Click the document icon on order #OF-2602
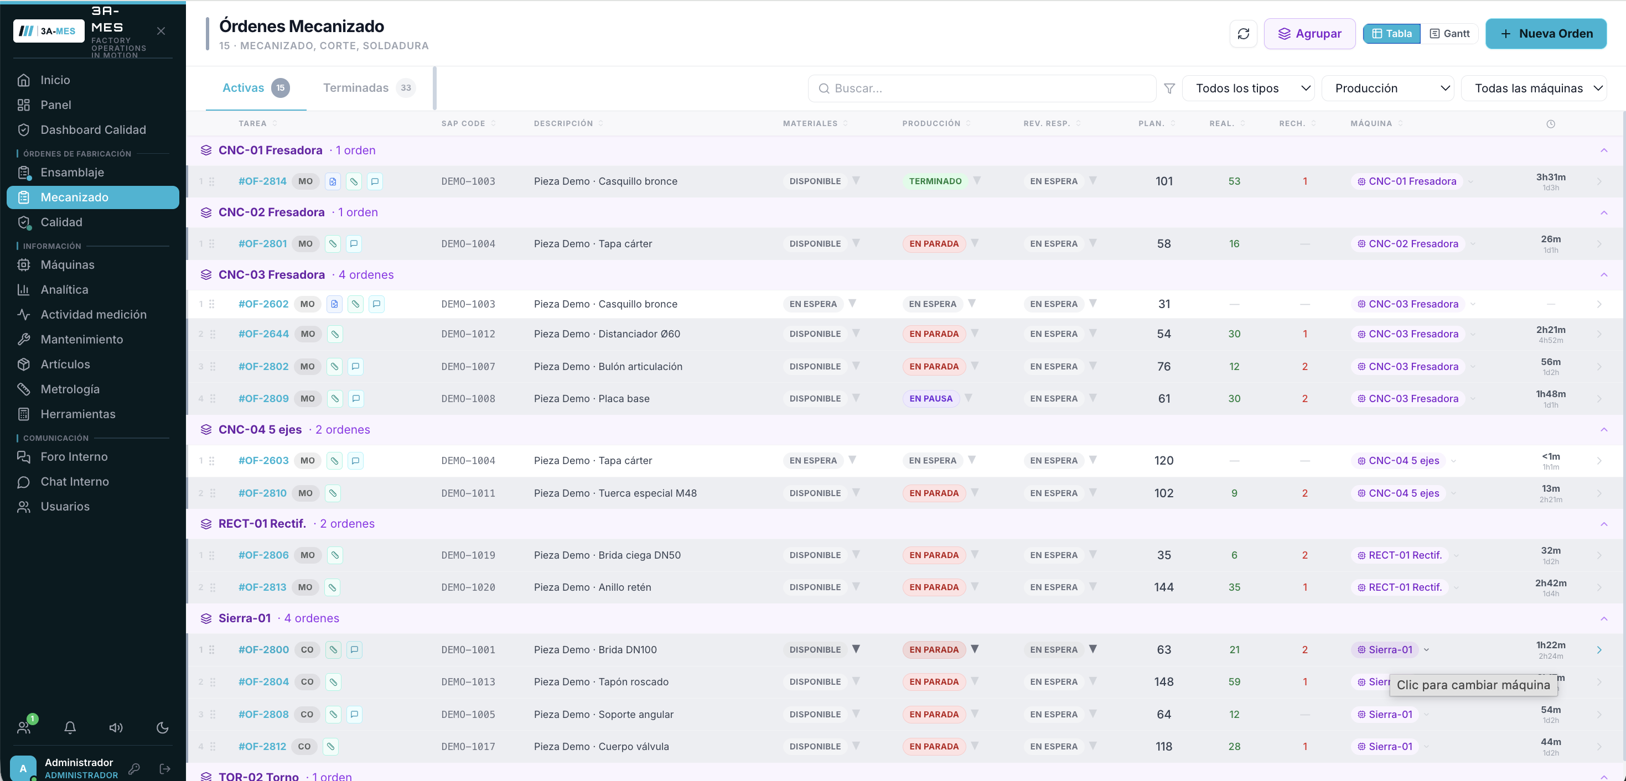 (334, 304)
